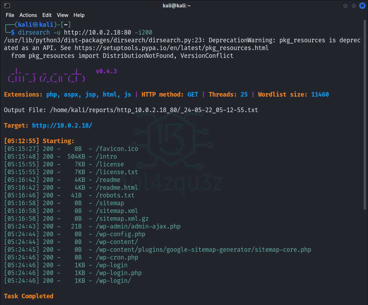
Task: Click the /readme.html result entry
Action: click(x=117, y=188)
